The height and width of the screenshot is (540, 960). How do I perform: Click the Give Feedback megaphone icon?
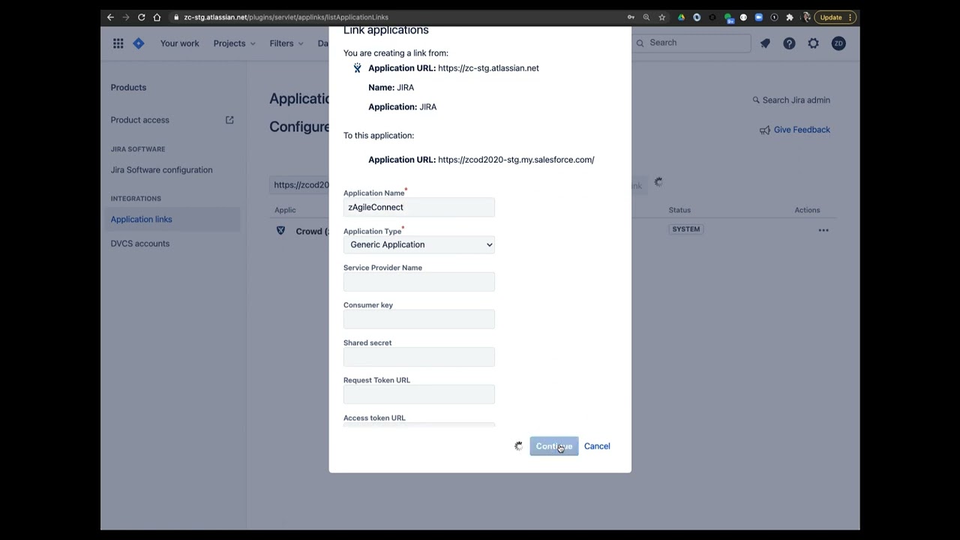point(765,130)
